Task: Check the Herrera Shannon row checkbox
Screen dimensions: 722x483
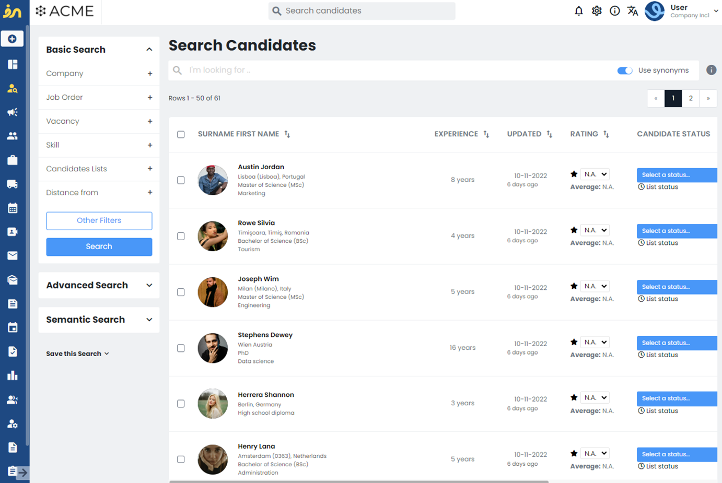Action: [181, 404]
